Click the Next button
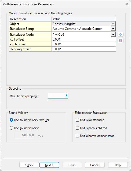The height and width of the screenshot is (171, 131). tap(49, 165)
